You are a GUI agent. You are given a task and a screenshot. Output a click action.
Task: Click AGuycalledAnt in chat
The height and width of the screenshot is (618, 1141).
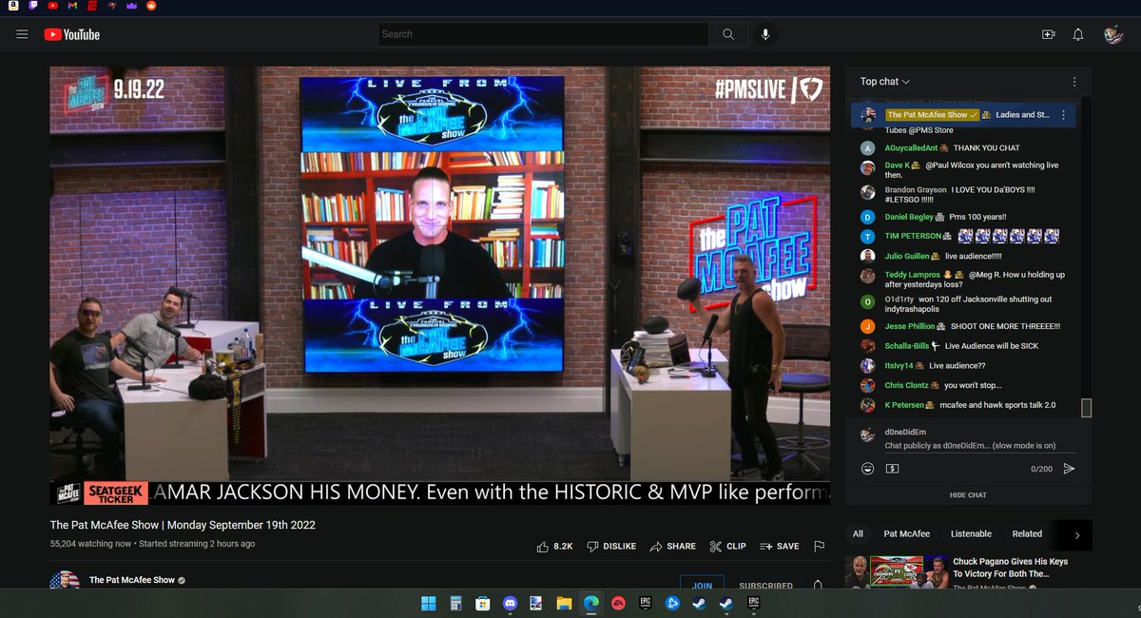click(x=911, y=147)
